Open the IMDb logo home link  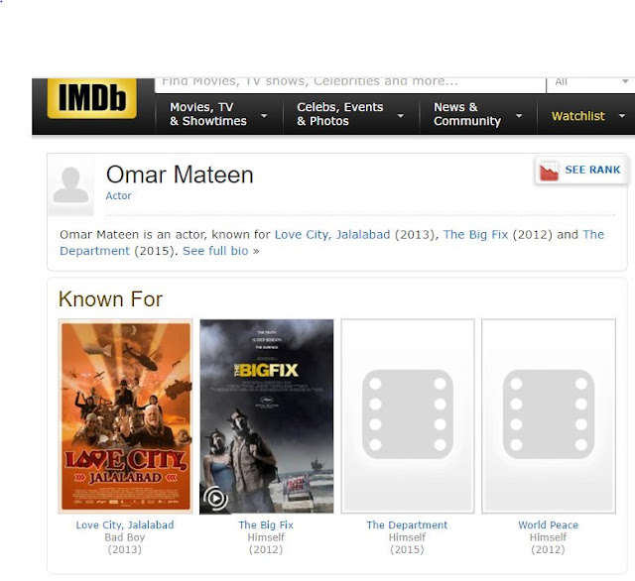[x=92, y=98]
